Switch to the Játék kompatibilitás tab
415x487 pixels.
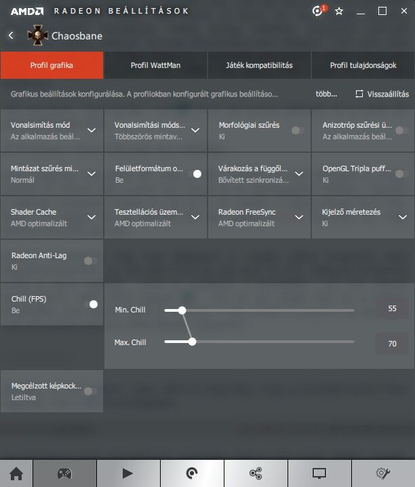point(259,66)
